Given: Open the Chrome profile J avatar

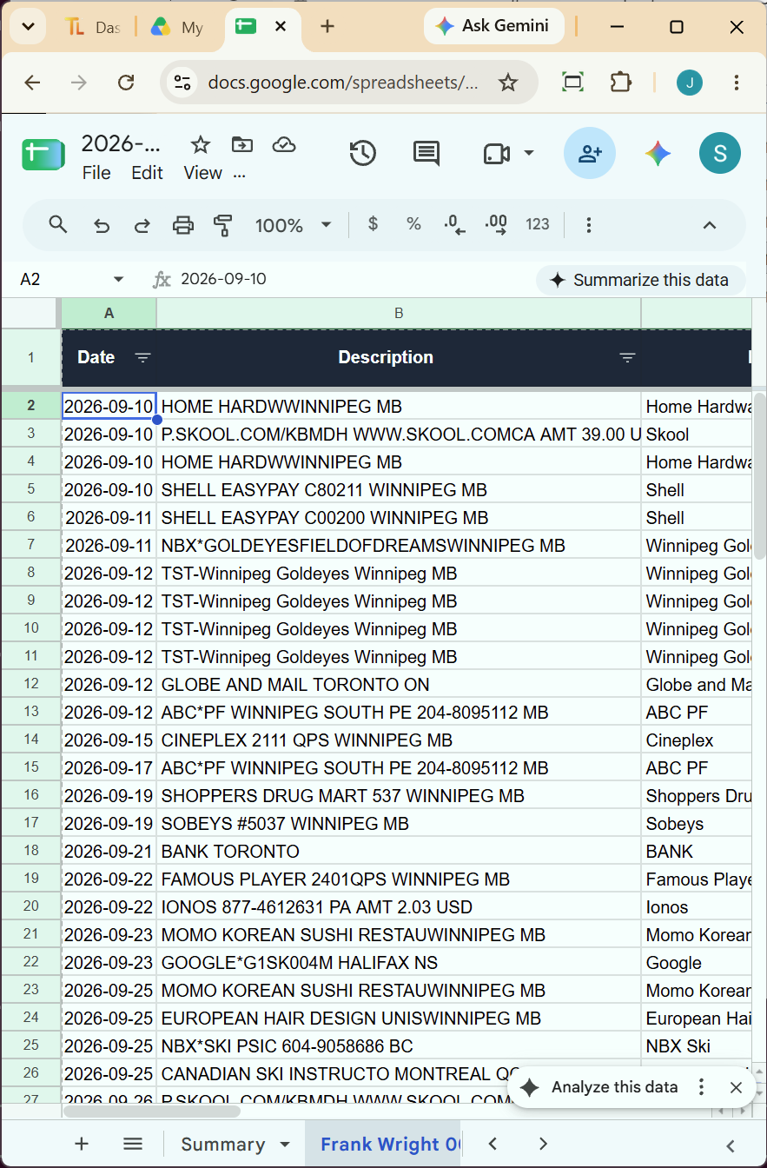Looking at the screenshot, I should (690, 83).
